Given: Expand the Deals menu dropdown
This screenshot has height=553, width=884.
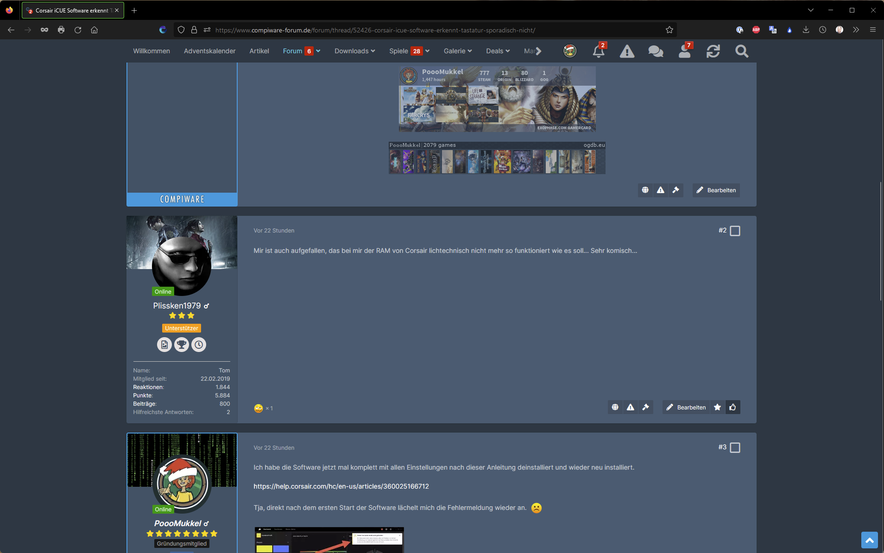Looking at the screenshot, I should click(508, 51).
